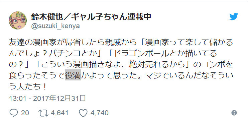Viewport: 248px width, 122px height.
Task: Click the reply speech bubble icon
Action: click(14, 113)
